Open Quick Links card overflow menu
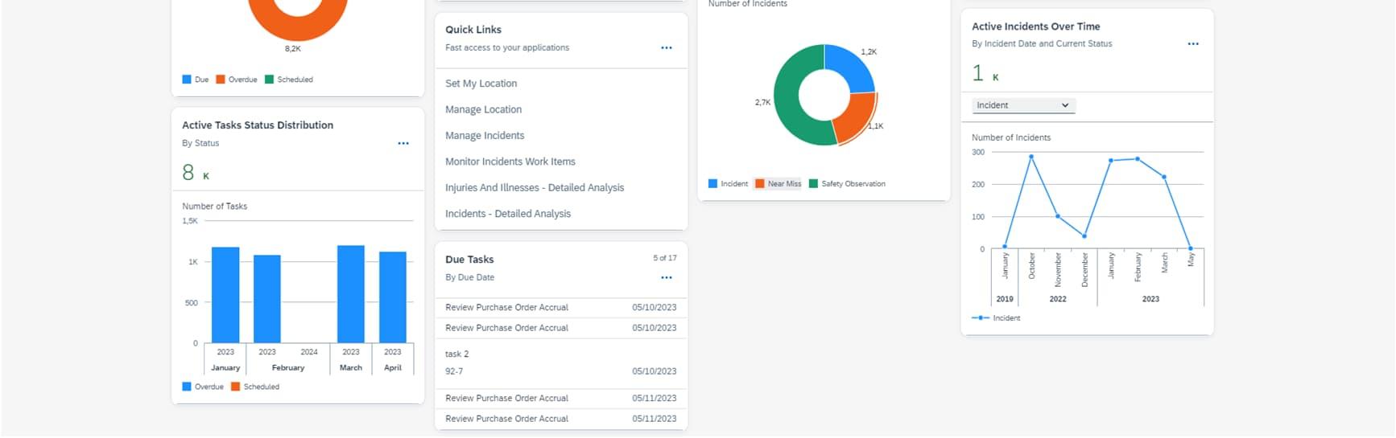The image size is (1396, 438). [x=667, y=48]
